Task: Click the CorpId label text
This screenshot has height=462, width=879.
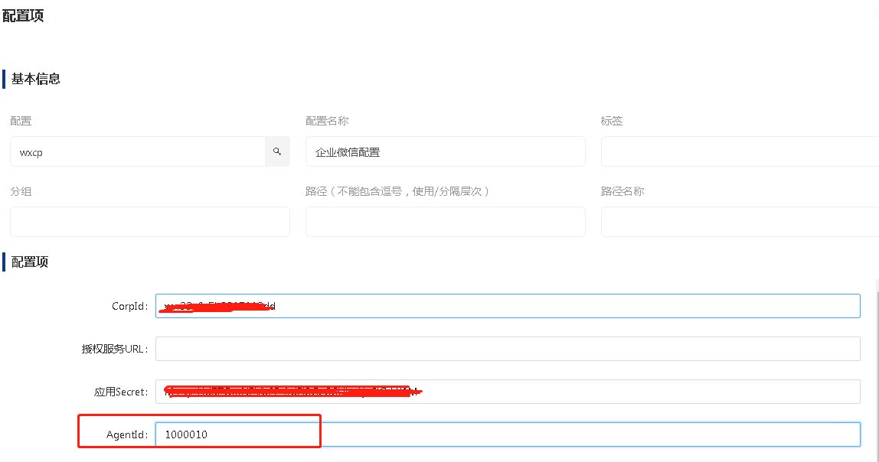Action: (x=129, y=306)
